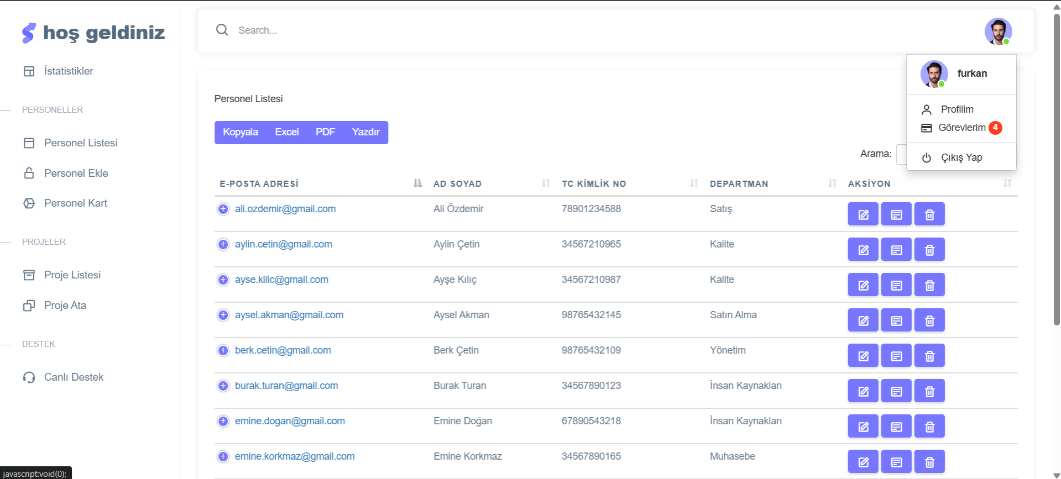Click the trash icon for Aylin Çetin
Viewport: 1061px width, 479px height.
click(x=929, y=250)
